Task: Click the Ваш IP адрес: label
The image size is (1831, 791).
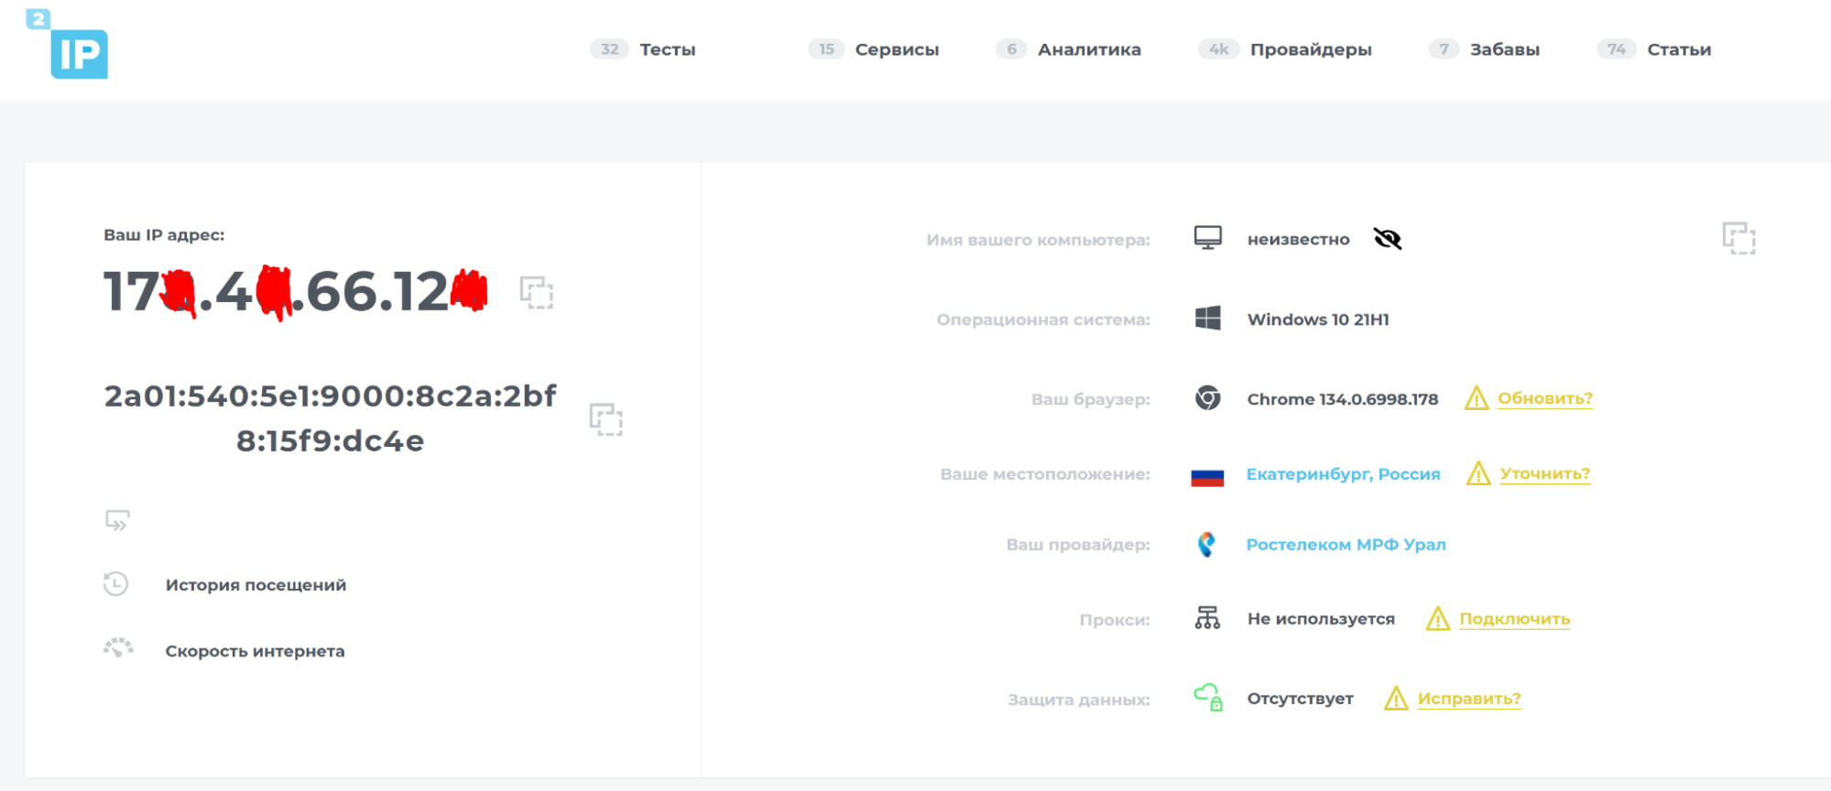Action: [x=164, y=235]
